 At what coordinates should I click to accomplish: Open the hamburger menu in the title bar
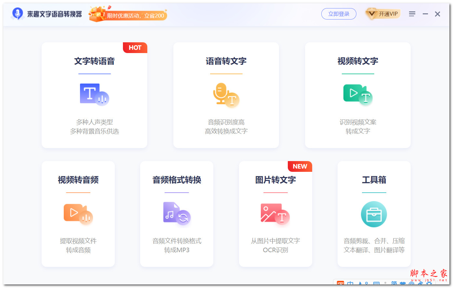point(412,14)
